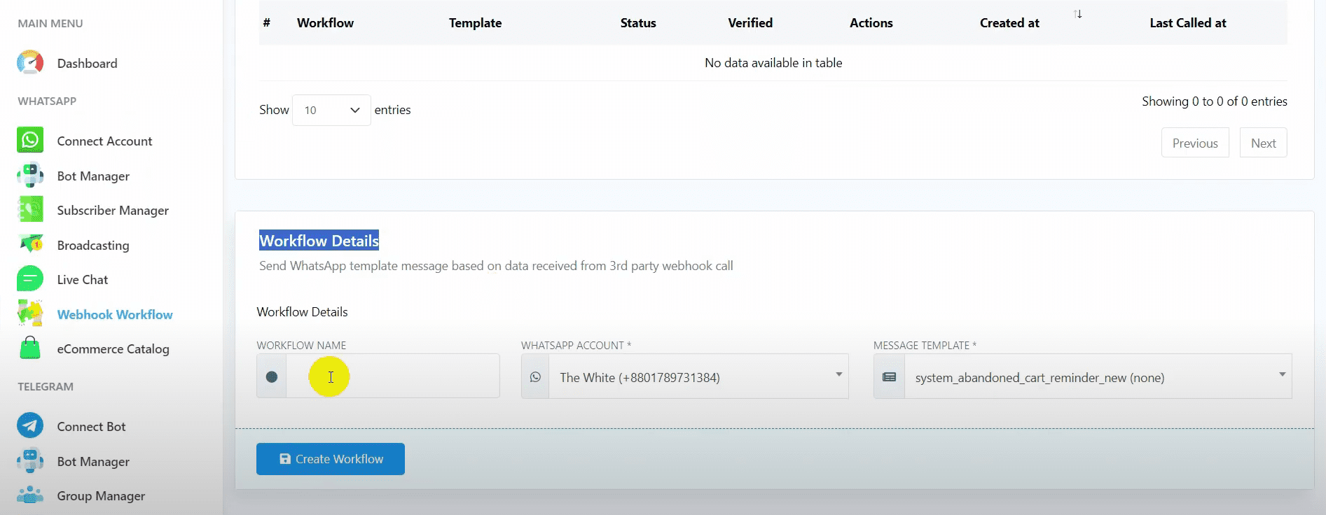This screenshot has width=1326, height=515.
Task: Go to Telegram Bot Manager menu item
Action: [93, 462]
